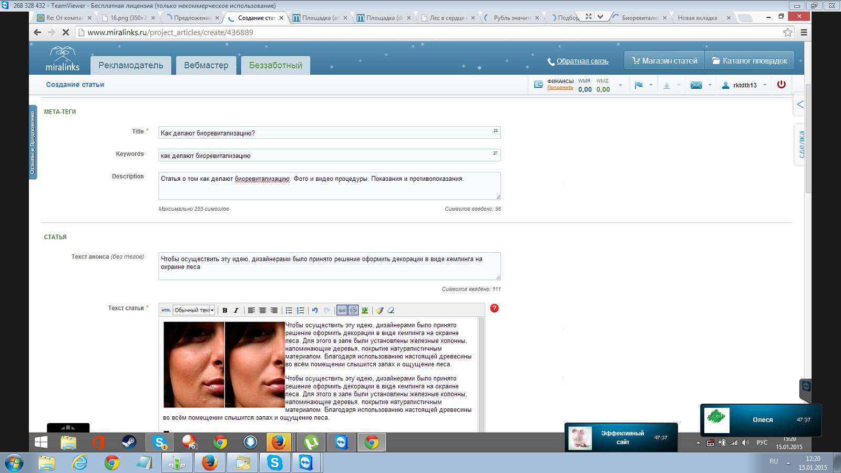Click the browser address bar
Viewport: 841px width, 473px height.
(x=428, y=32)
